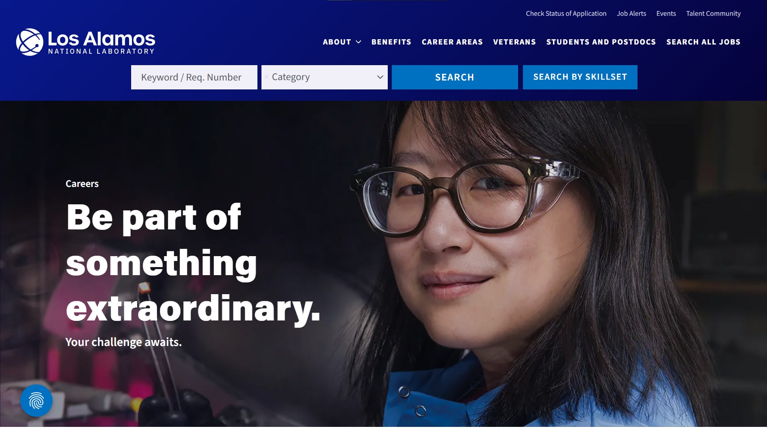Click the blue Search button
This screenshot has height=437, width=767.
click(455, 77)
